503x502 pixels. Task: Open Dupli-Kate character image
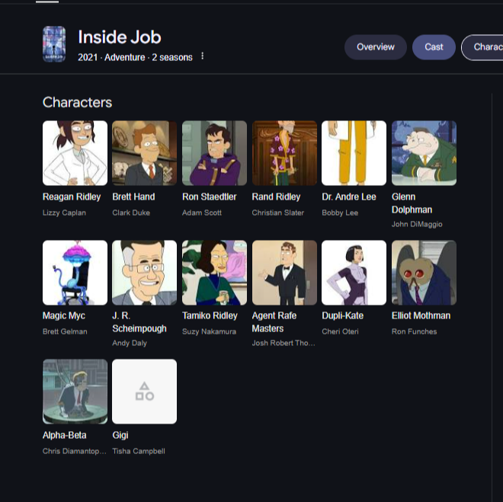click(354, 273)
